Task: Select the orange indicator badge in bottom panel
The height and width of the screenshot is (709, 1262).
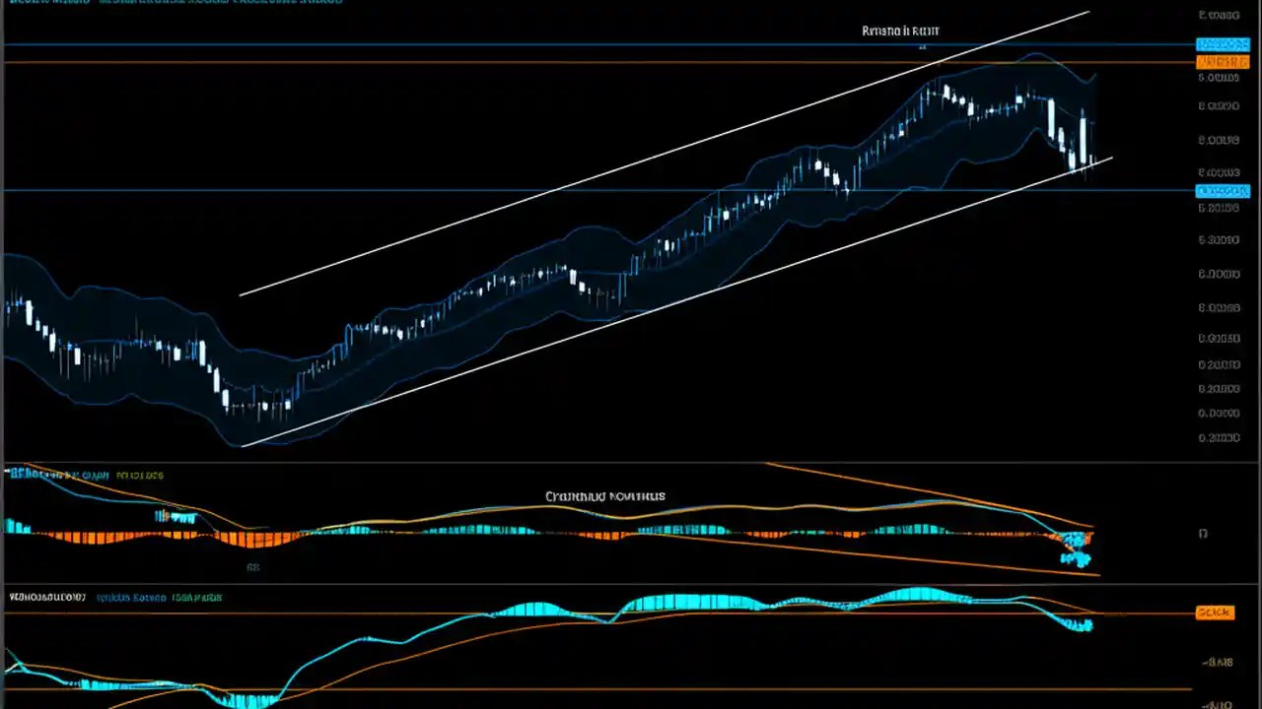Action: coord(1214,612)
